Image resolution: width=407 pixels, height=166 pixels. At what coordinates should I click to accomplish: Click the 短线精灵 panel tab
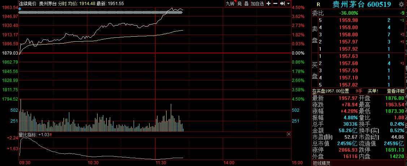click(321, 163)
